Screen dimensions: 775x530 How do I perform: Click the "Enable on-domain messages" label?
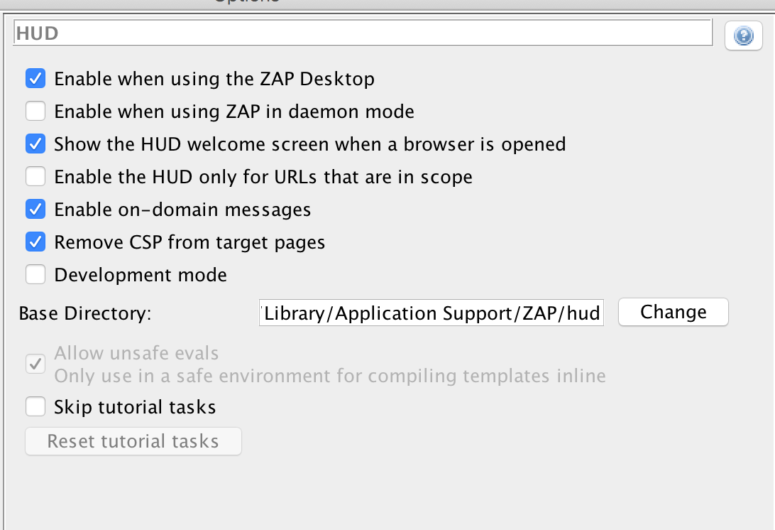coord(182,209)
